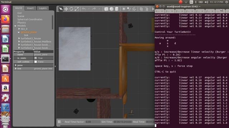Screen dimensions: 229x128
Task: Click the name value field ground_plane
Action: click(43, 54)
